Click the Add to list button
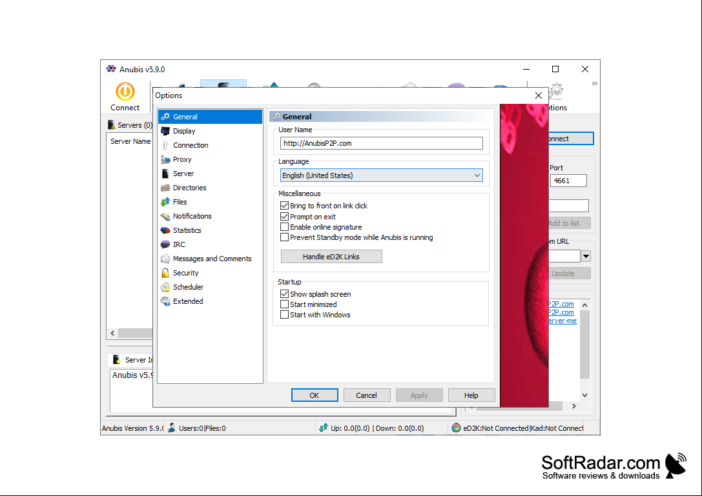Screen dimensions: 702x496 click(x=570, y=223)
